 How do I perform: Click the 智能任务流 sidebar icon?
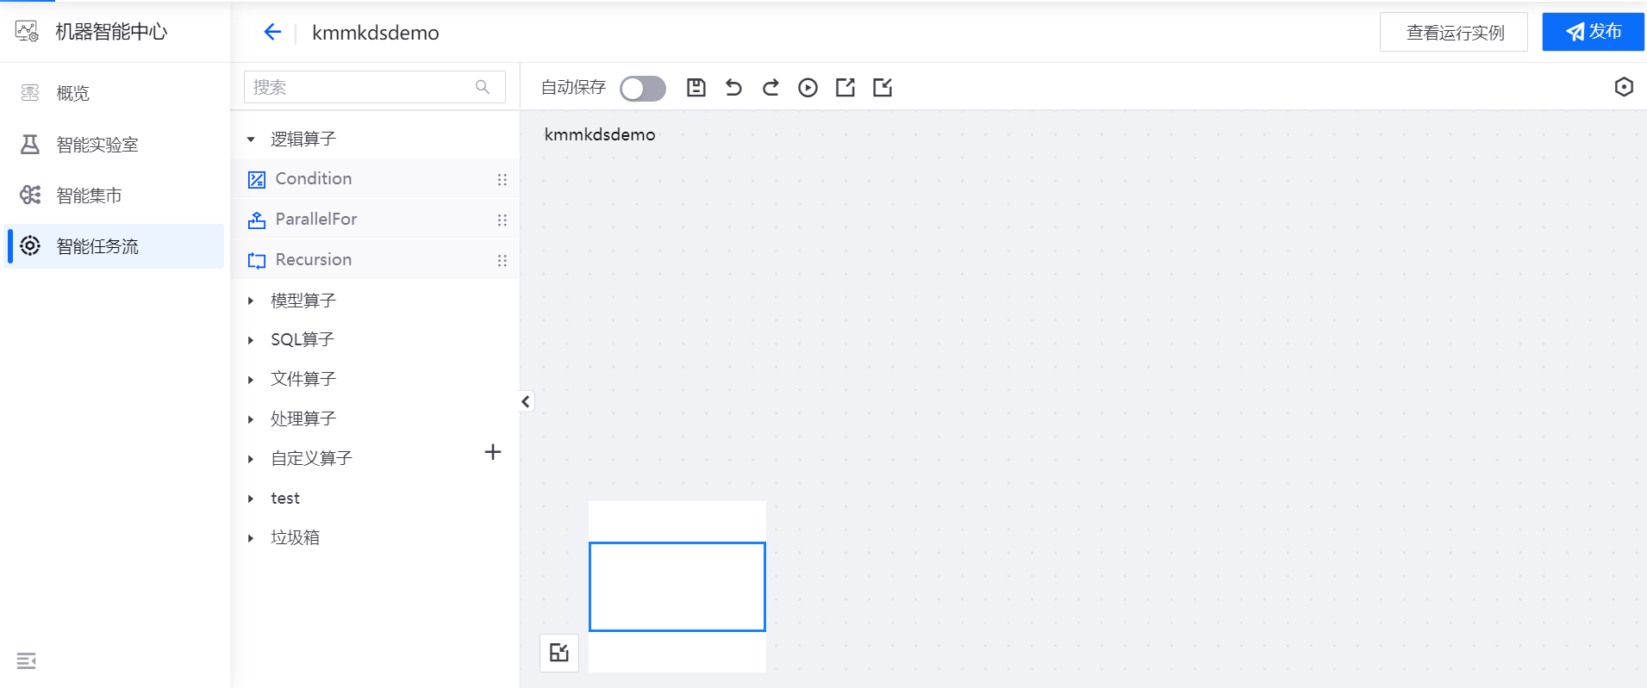[30, 245]
